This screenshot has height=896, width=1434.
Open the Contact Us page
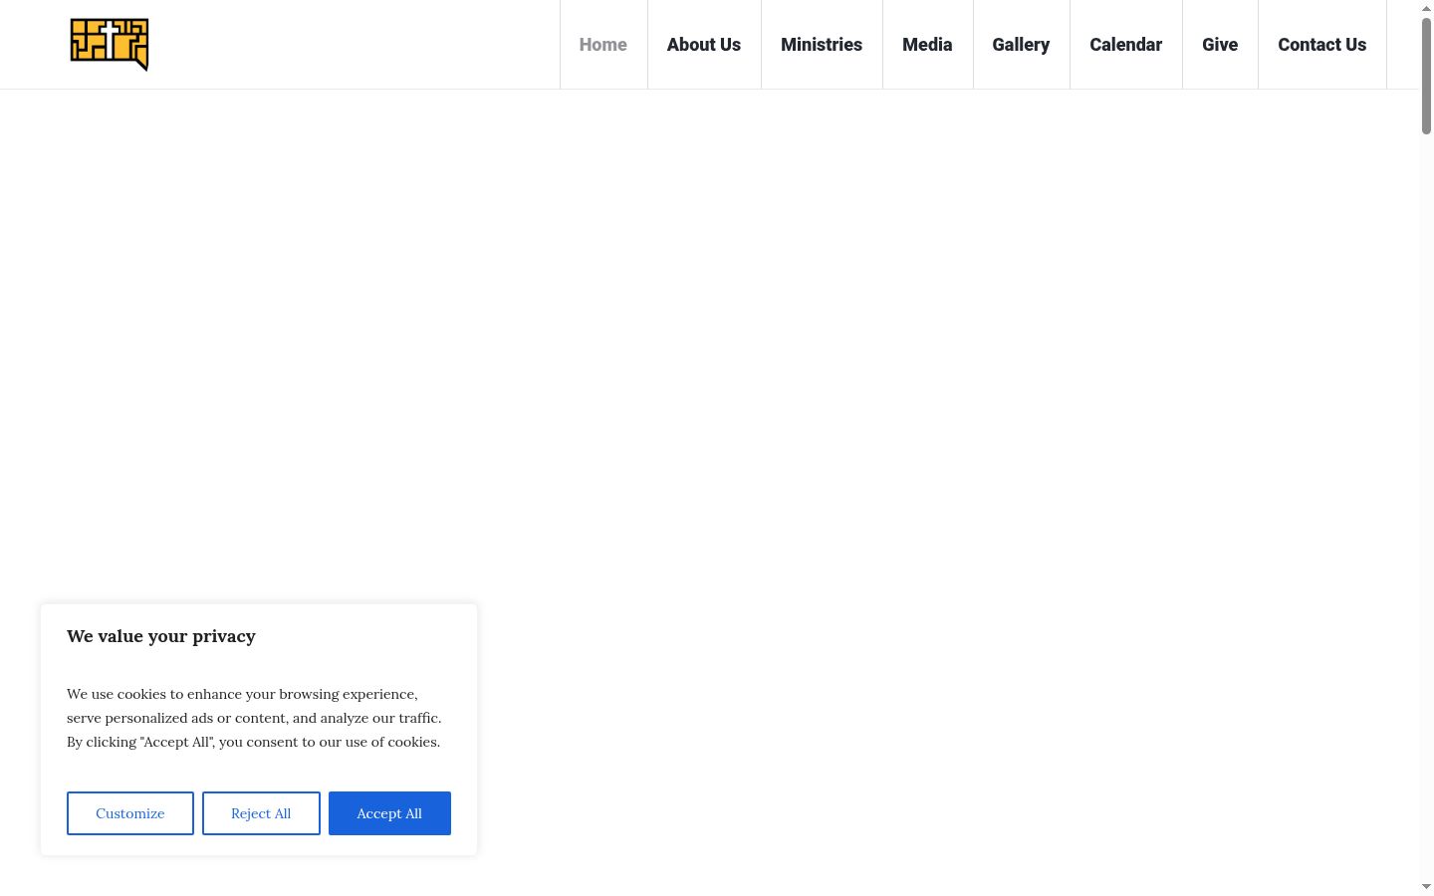coord(1322,45)
